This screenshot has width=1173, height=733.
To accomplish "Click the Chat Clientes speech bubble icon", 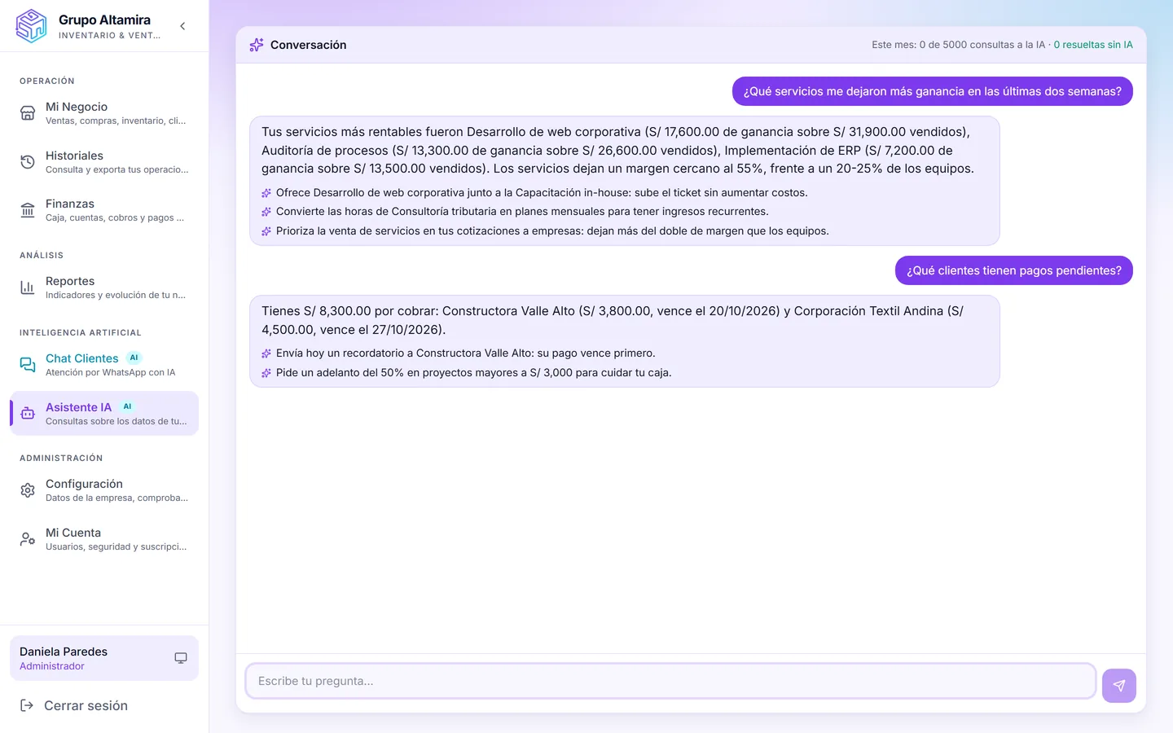I will (x=28, y=365).
